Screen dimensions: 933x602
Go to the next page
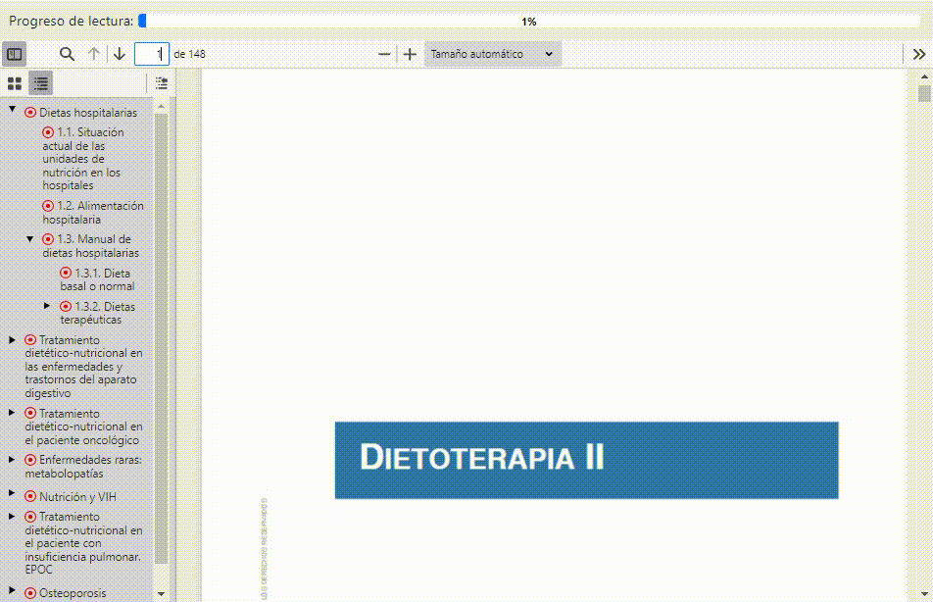[x=119, y=54]
